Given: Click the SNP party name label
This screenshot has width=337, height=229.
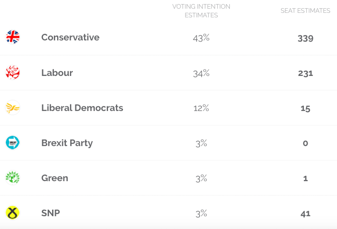Looking at the screenshot, I should click(x=51, y=213).
